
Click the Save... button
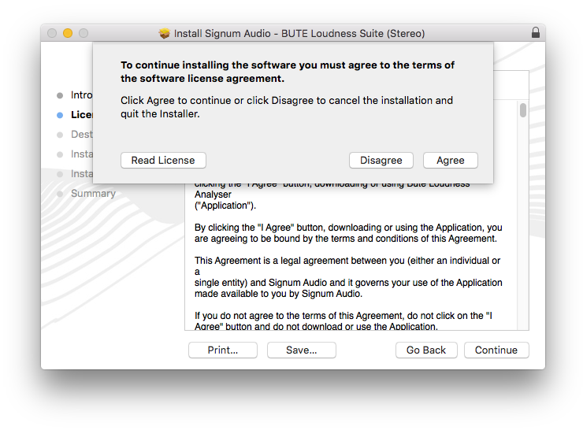302,350
